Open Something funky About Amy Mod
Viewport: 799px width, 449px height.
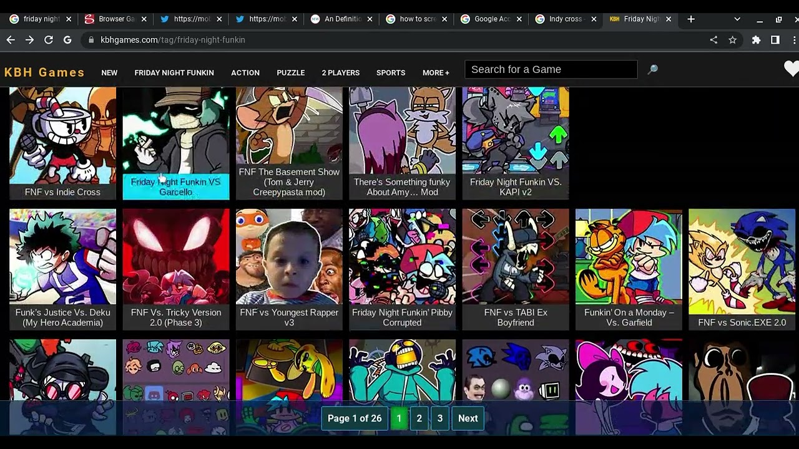402,143
